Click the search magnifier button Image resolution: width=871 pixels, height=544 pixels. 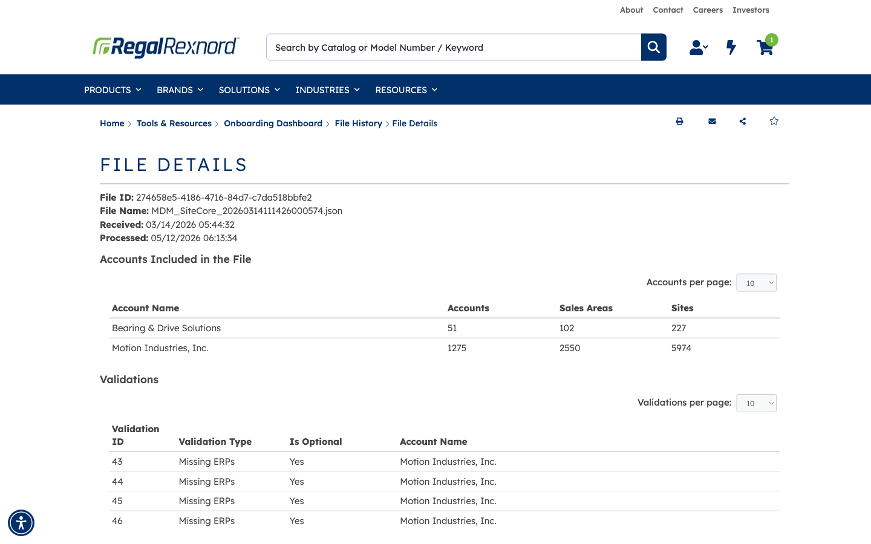654,47
